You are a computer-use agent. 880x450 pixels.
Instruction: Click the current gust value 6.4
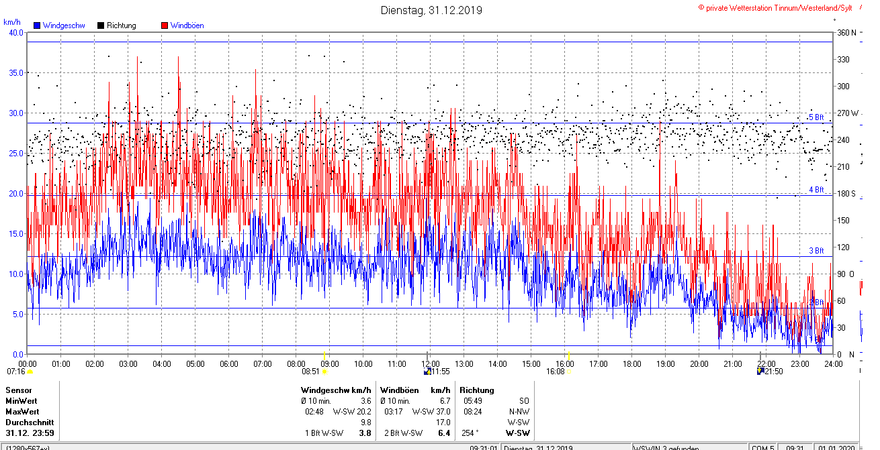point(445,433)
